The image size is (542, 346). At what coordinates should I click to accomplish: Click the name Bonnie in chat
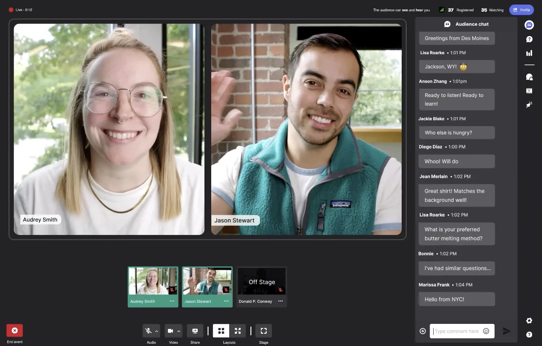pyautogui.click(x=426, y=254)
